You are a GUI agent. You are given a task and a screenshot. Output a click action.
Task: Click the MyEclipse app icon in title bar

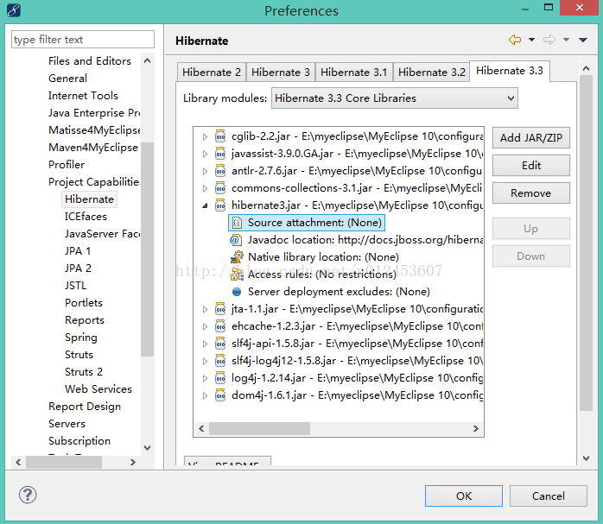click(14, 10)
